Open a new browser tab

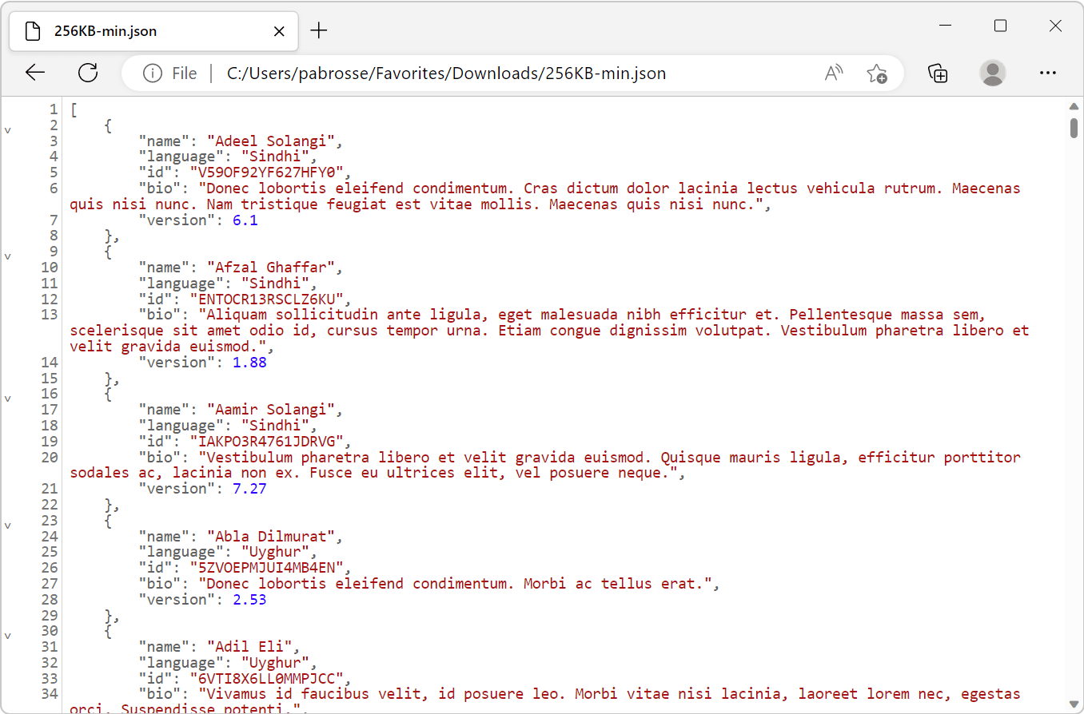[318, 30]
